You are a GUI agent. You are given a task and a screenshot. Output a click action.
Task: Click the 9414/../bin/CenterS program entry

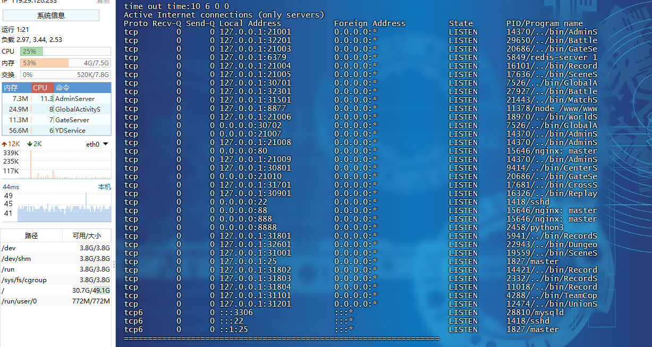pyautogui.click(x=552, y=168)
